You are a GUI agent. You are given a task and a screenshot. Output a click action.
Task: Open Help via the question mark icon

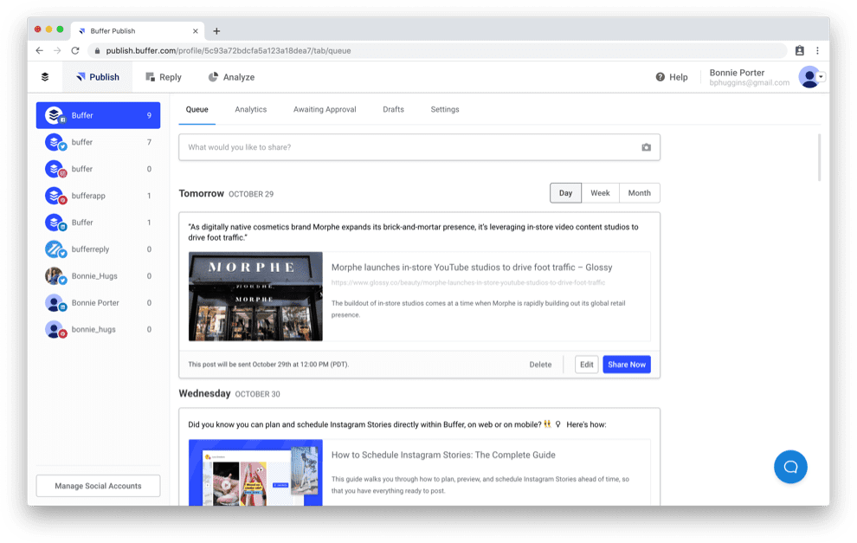[x=660, y=77]
